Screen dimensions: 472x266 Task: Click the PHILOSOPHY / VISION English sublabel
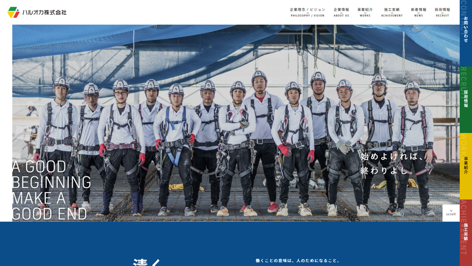(x=307, y=16)
